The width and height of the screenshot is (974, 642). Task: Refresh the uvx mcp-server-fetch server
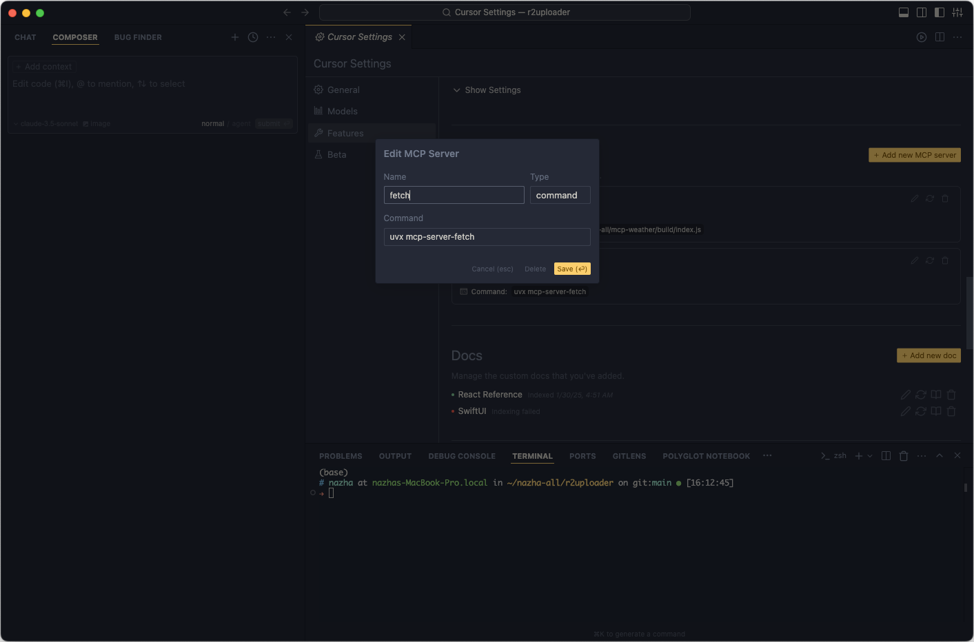[x=930, y=260]
